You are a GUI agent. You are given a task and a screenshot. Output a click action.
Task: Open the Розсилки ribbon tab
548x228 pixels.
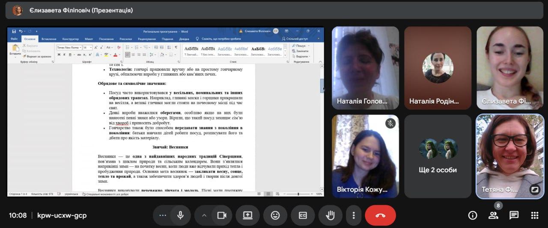(125, 39)
